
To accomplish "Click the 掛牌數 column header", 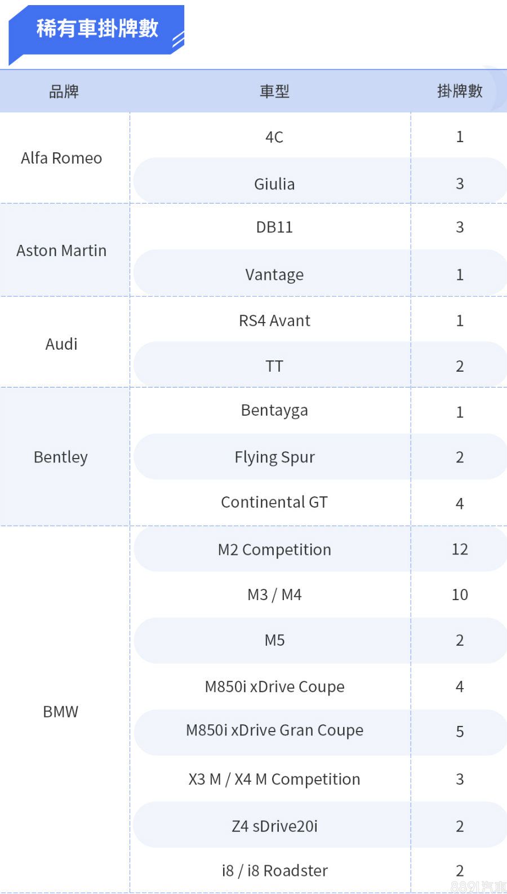I will click(460, 91).
